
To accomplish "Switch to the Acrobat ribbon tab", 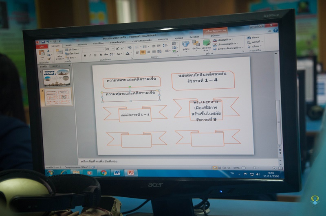I will [x=194, y=37].
